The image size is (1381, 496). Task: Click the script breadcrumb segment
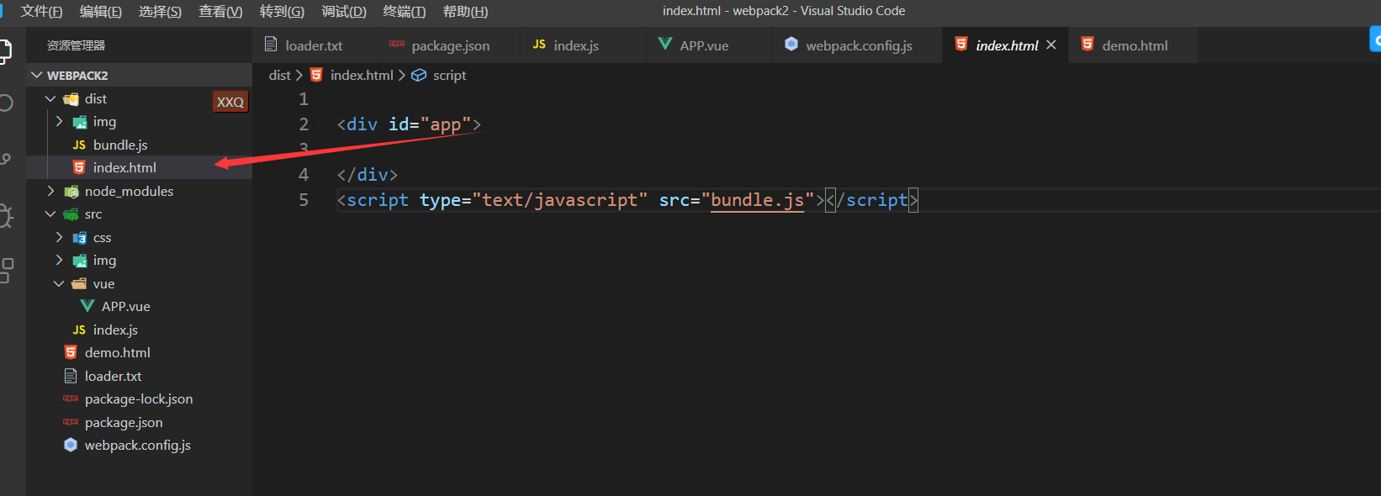pyautogui.click(x=449, y=75)
